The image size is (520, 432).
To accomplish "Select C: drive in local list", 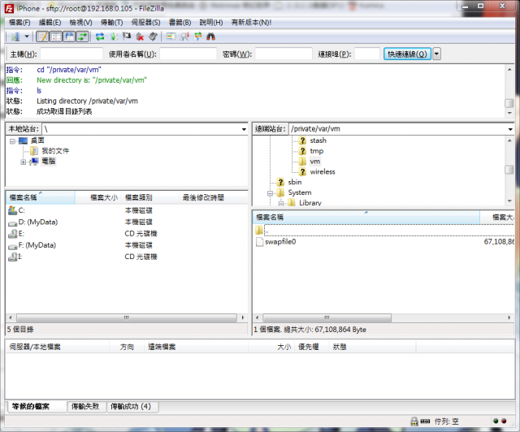I will [21, 210].
